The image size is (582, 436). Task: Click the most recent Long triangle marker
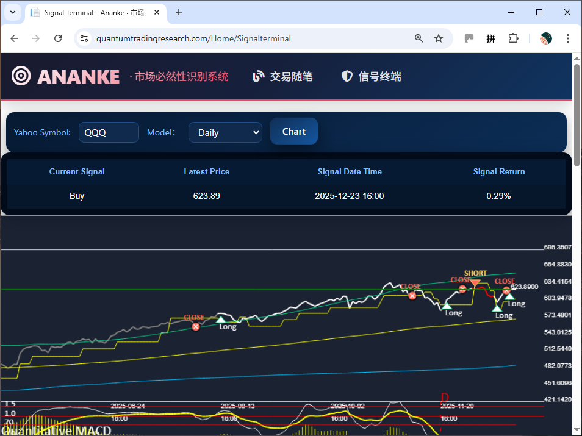[509, 296]
